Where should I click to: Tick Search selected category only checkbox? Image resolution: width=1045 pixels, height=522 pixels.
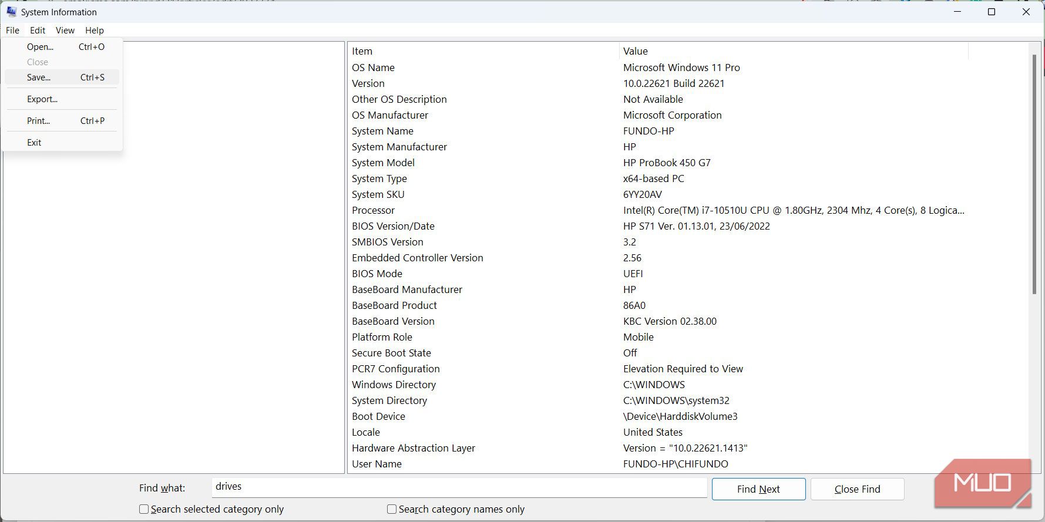(144, 509)
